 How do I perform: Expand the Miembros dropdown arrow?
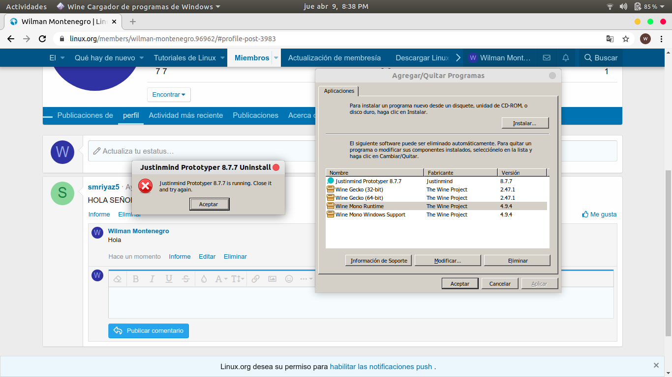click(x=276, y=58)
